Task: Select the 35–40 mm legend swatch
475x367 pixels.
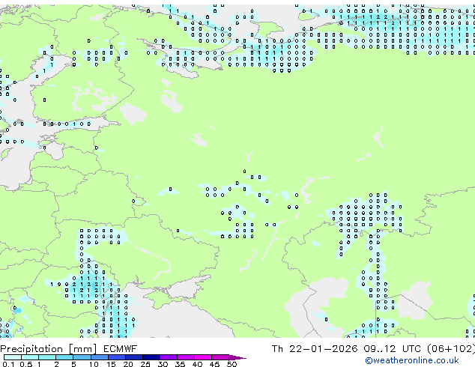Action: point(186,357)
